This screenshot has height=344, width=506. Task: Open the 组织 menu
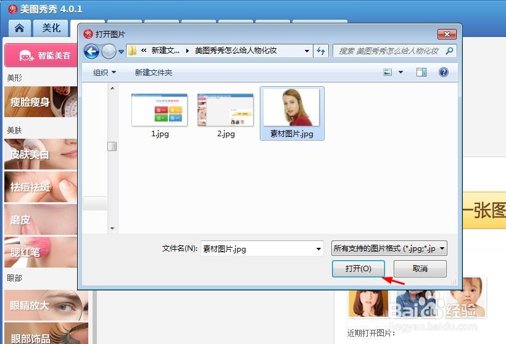pos(104,73)
